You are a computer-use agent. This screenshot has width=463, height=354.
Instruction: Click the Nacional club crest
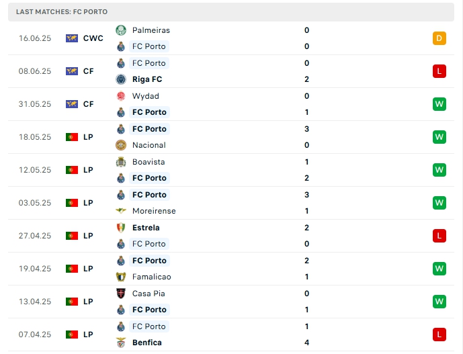121,145
